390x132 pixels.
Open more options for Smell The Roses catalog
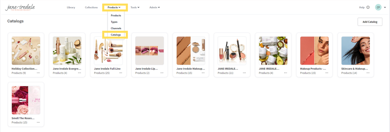pyautogui.click(x=38, y=122)
